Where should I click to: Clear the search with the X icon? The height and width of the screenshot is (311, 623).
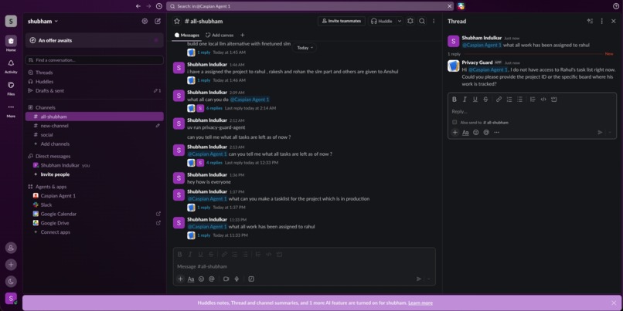(449, 6)
